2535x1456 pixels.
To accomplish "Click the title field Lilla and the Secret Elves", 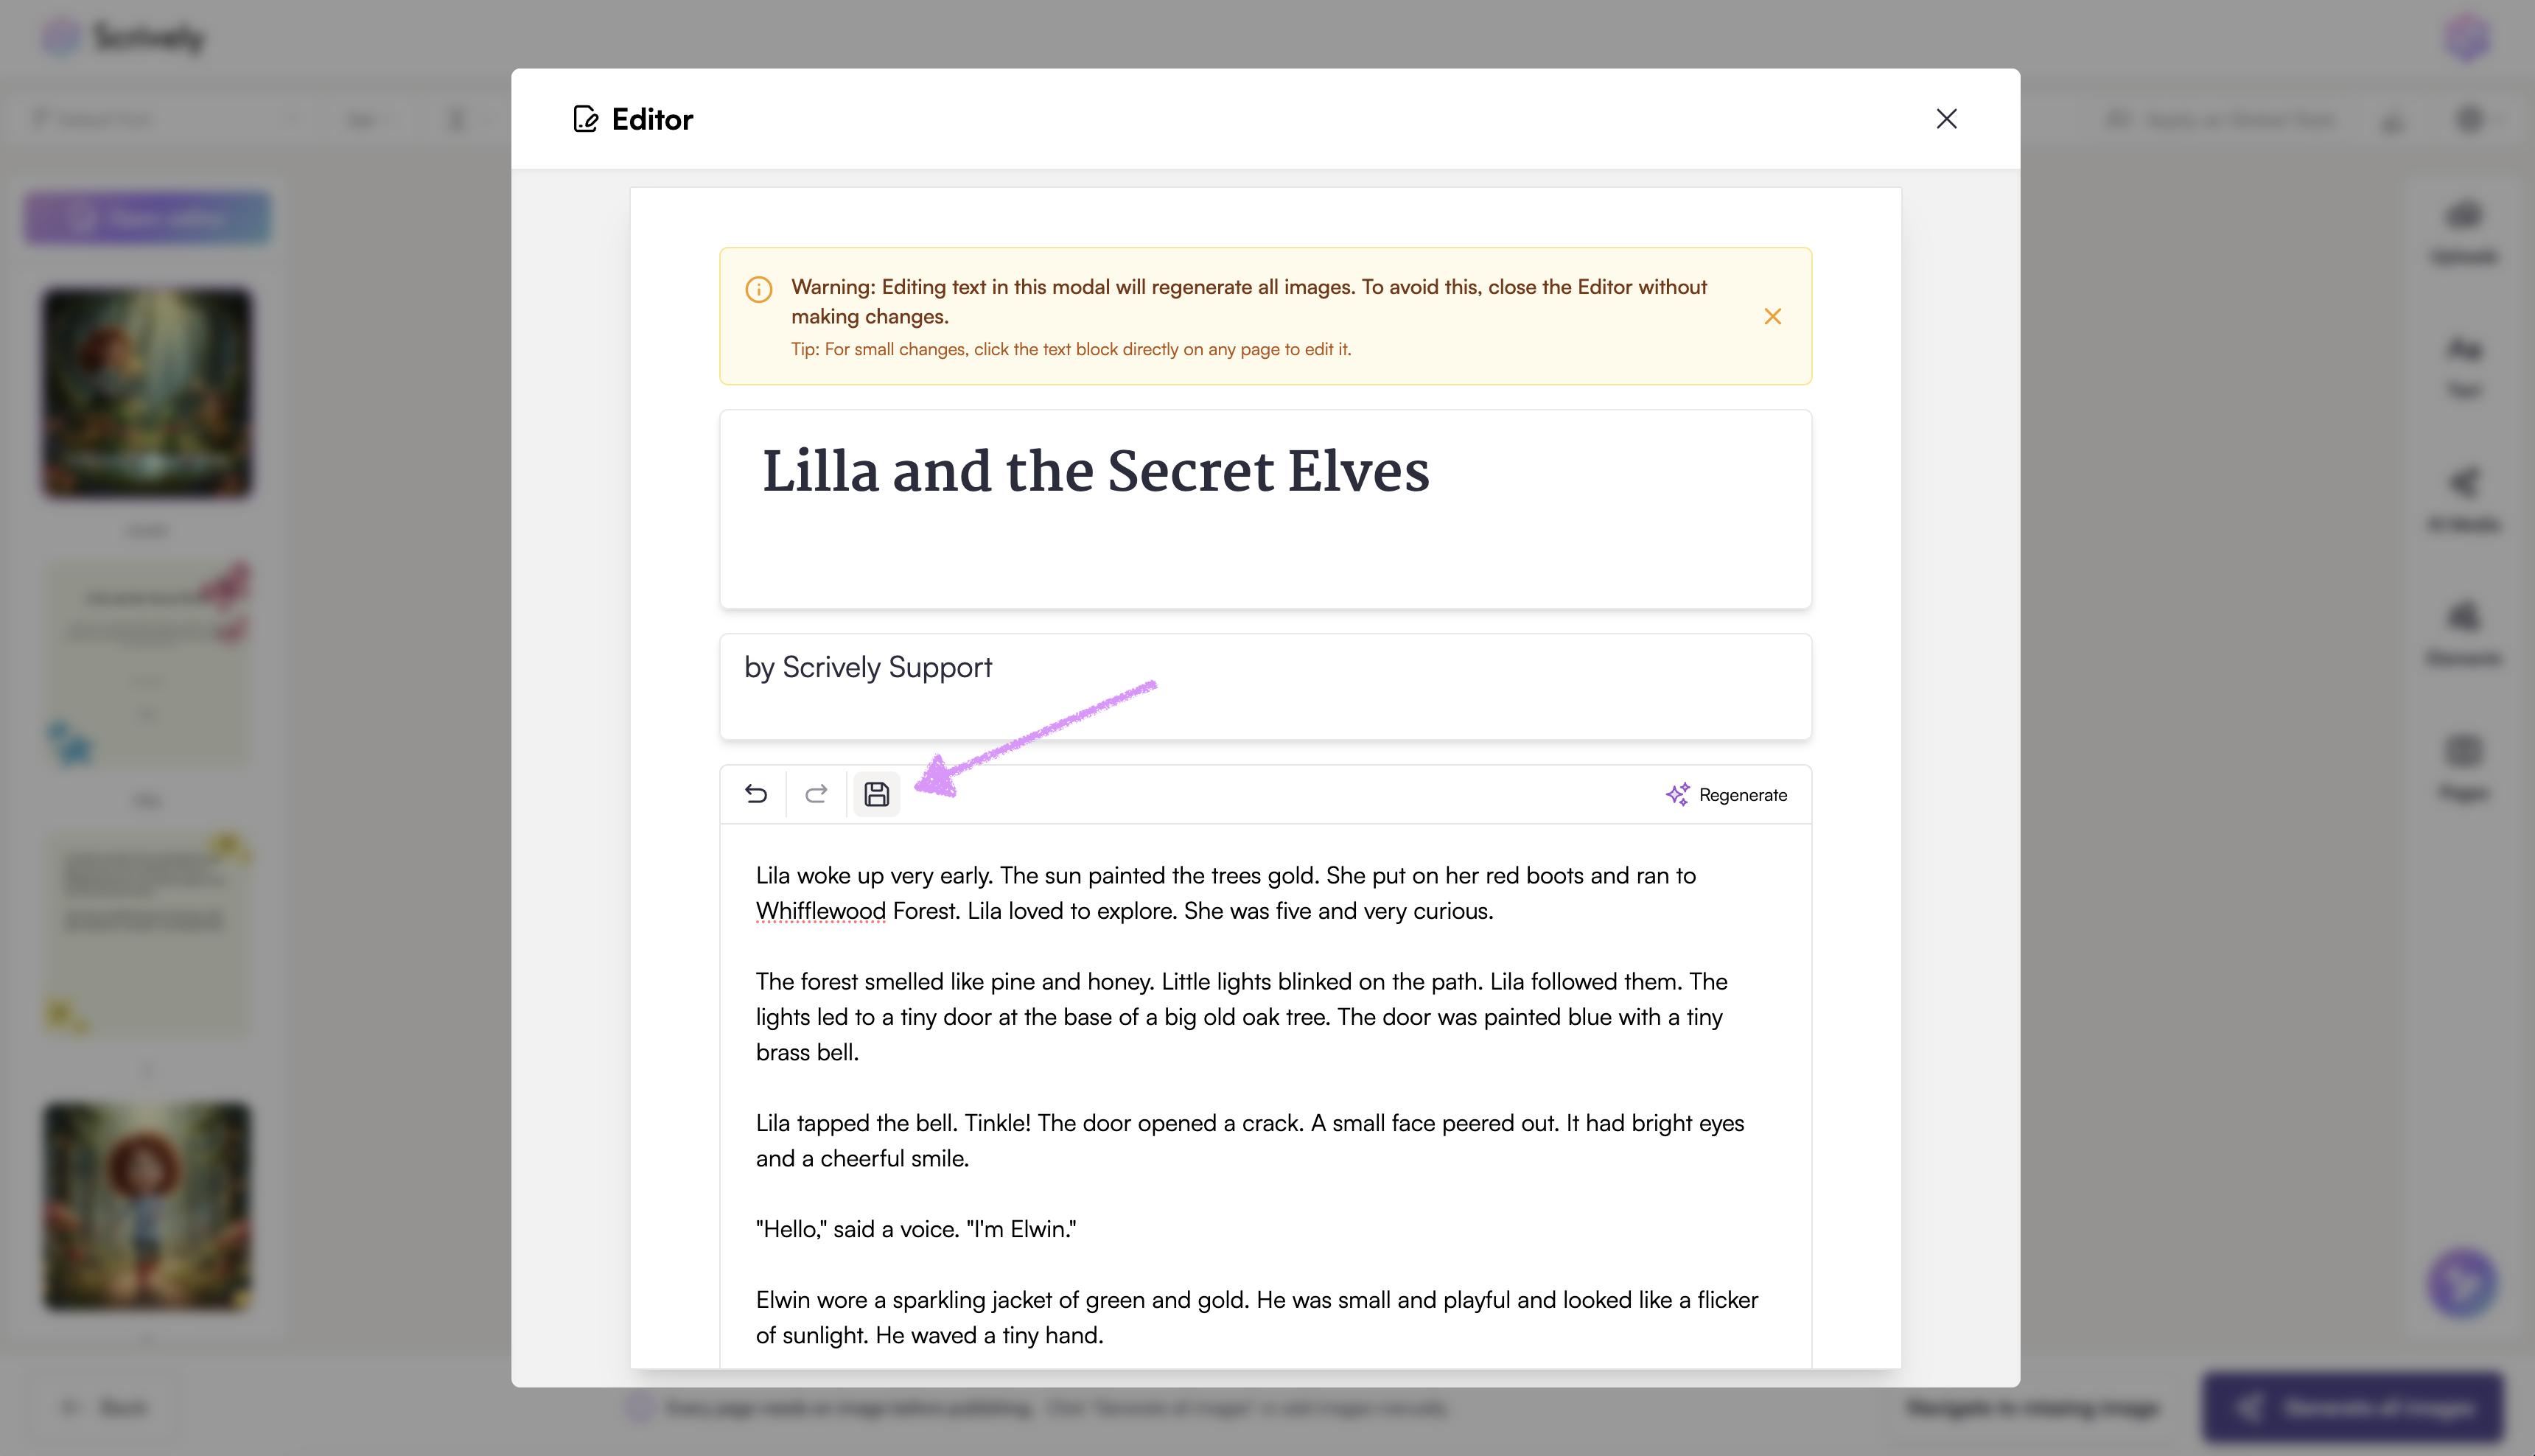I will [x=1095, y=472].
